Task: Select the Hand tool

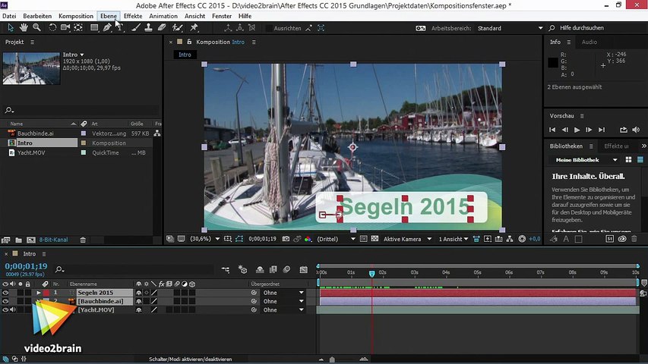Action: pos(24,27)
